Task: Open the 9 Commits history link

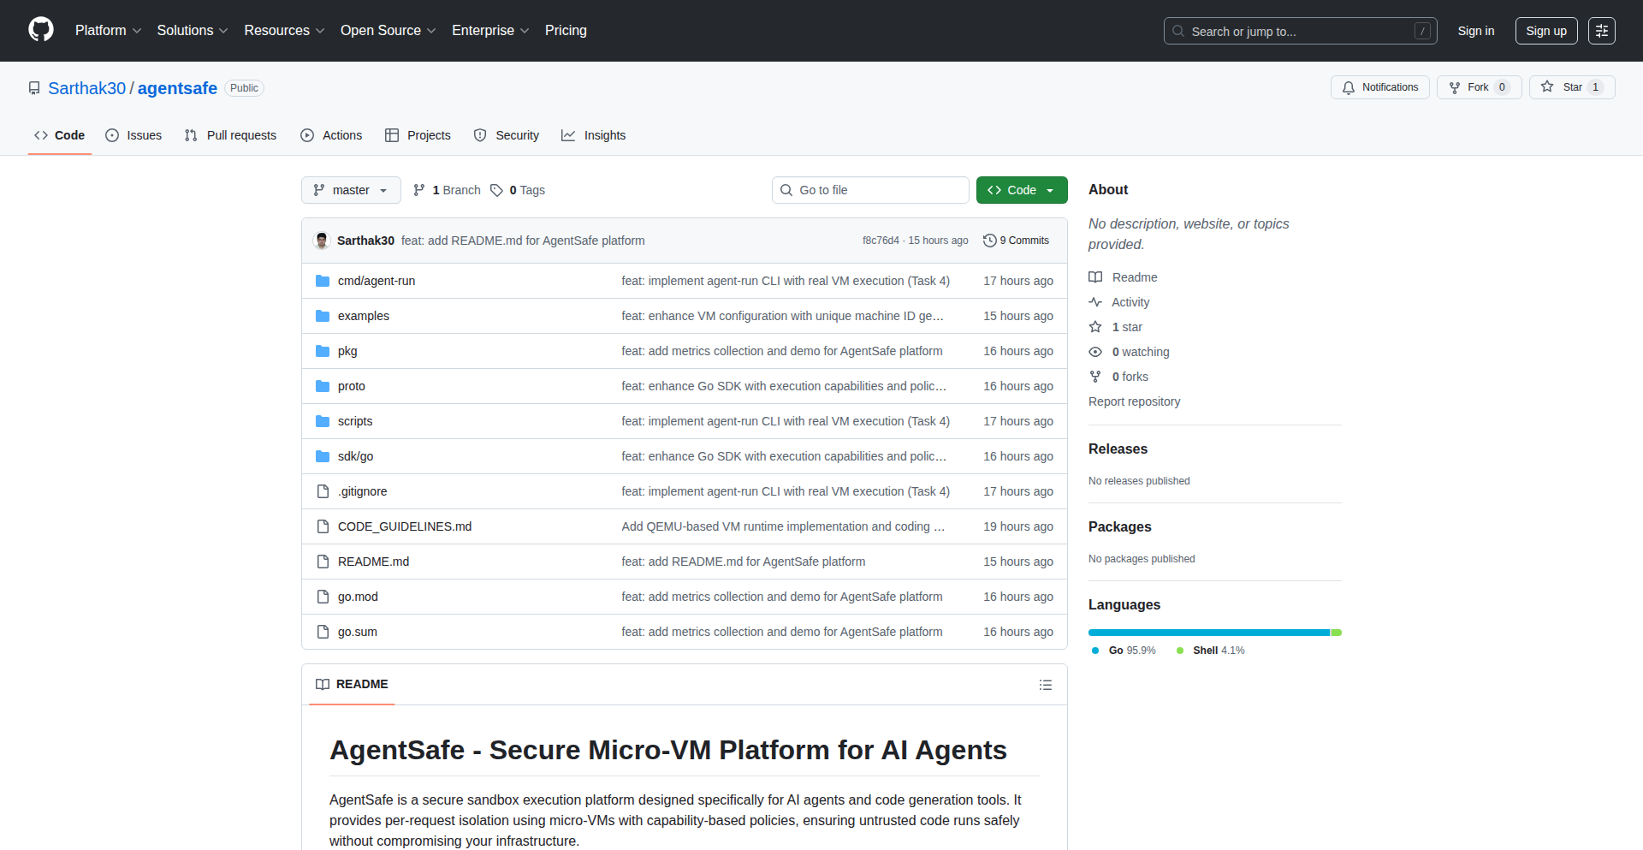Action: [x=1016, y=241]
